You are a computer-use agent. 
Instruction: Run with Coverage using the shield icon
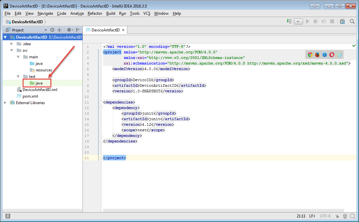click(324, 21)
